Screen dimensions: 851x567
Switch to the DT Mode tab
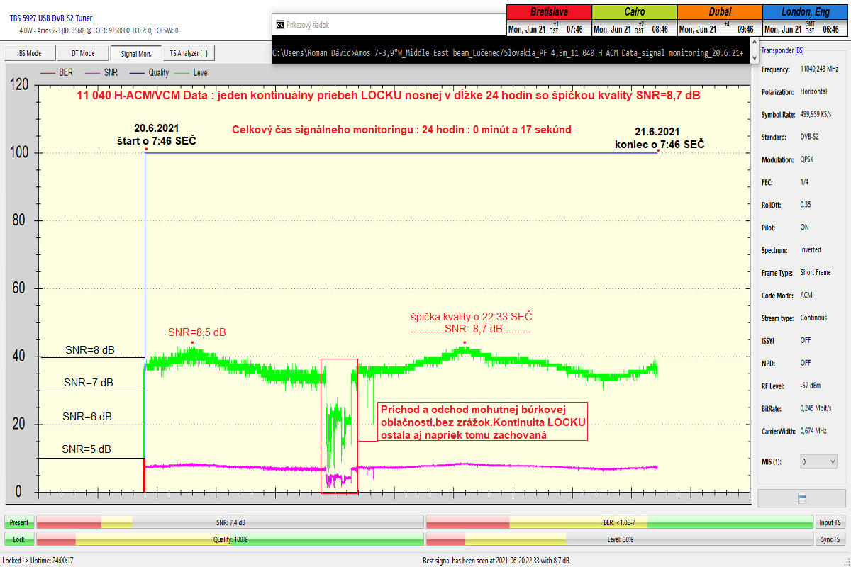click(x=83, y=53)
